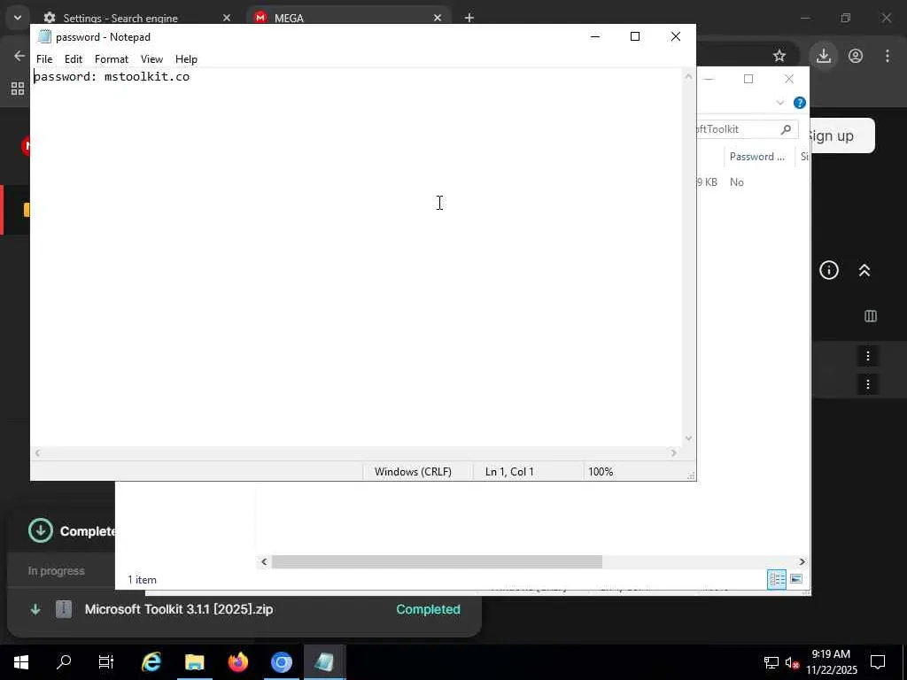Open Chrome downloads icon
This screenshot has height=680, width=907.
tap(824, 56)
